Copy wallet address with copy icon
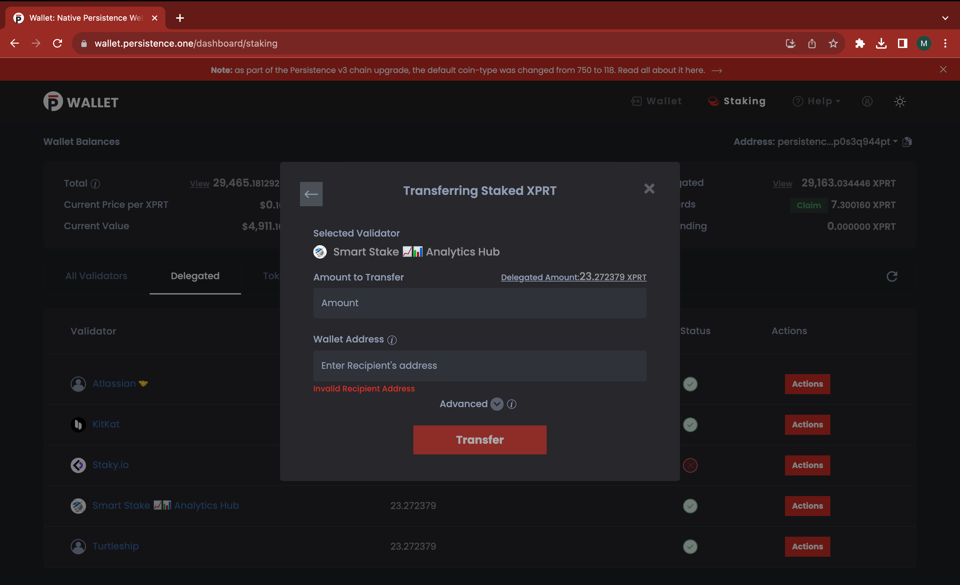Image resolution: width=960 pixels, height=585 pixels. (x=907, y=142)
